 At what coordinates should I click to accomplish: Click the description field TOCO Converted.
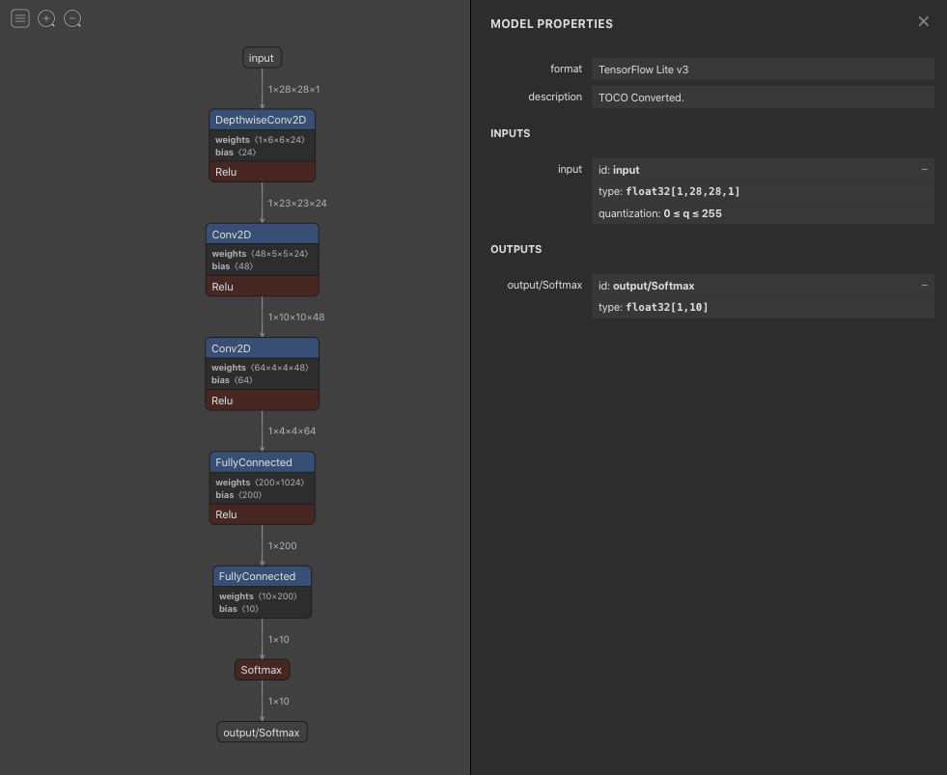coord(763,97)
